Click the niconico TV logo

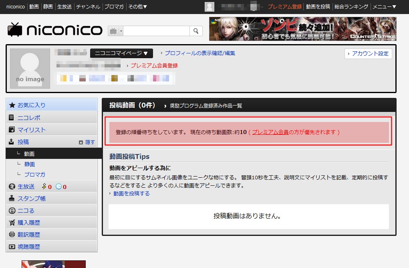click(55, 30)
